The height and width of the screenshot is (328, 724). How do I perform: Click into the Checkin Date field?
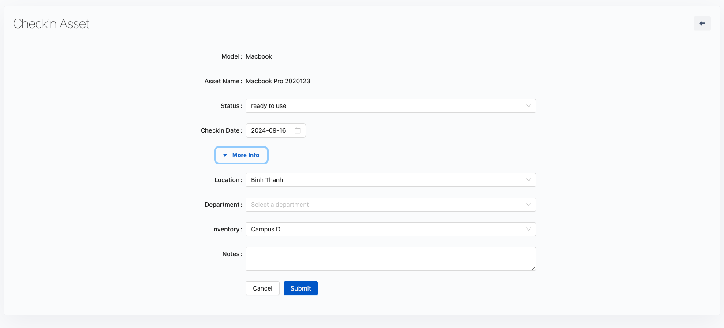point(269,130)
